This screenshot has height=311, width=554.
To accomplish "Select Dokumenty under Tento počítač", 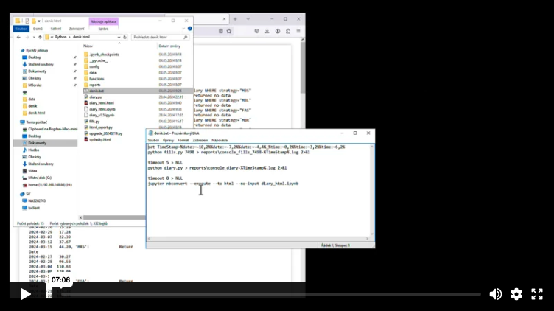I will [x=38, y=143].
